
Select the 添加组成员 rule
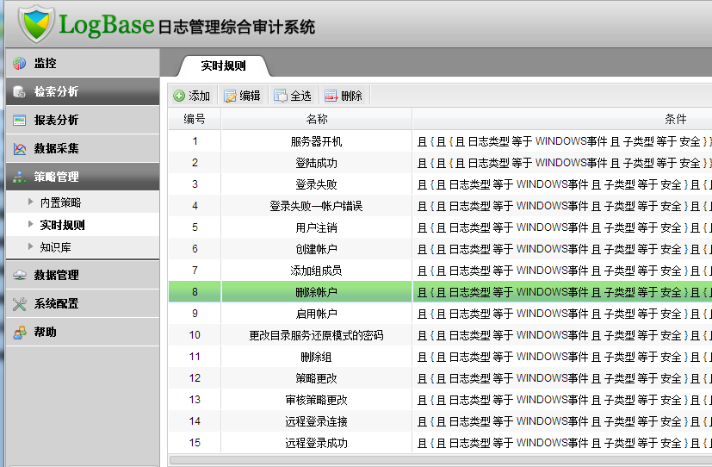click(x=317, y=271)
